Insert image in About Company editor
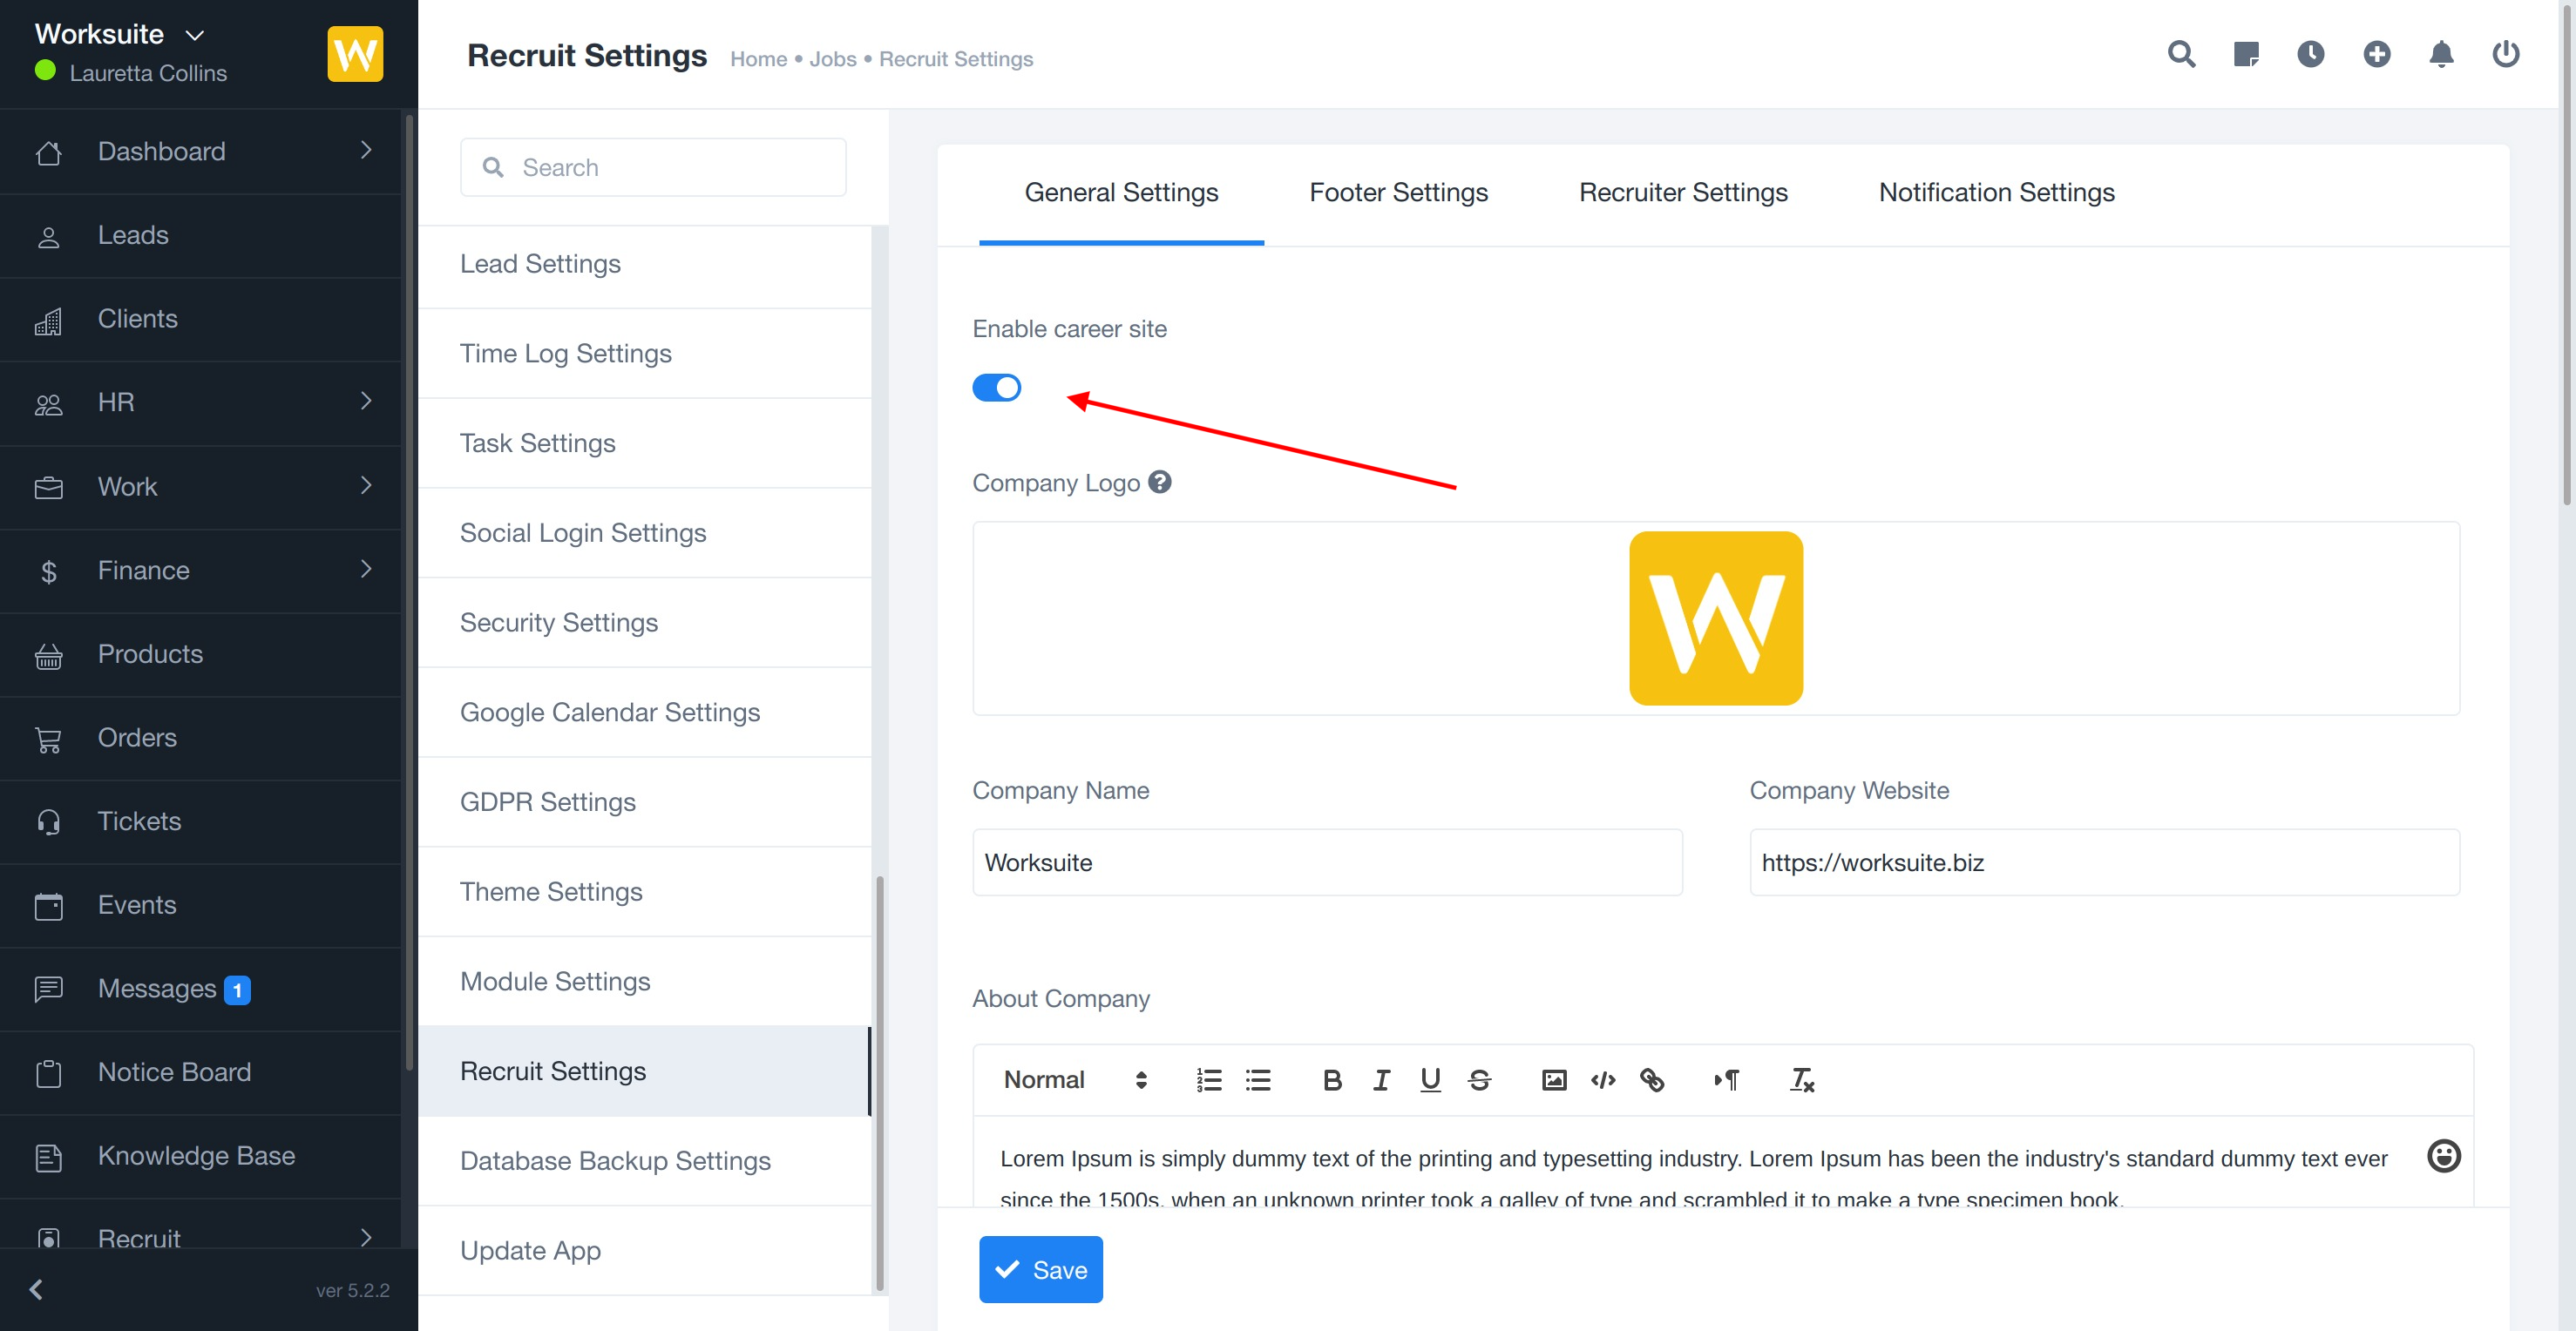This screenshot has height=1331, width=2576. pyautogui.click(x=1554, y=1079)
